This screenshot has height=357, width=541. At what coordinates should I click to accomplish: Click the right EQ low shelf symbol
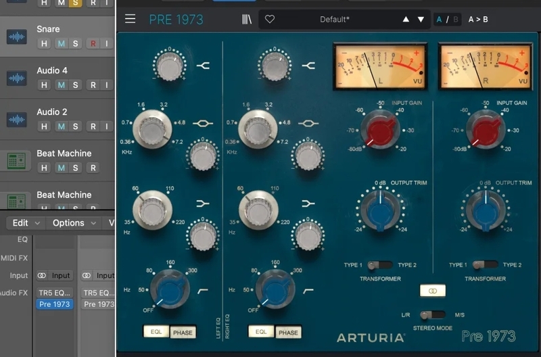point(308,204)
